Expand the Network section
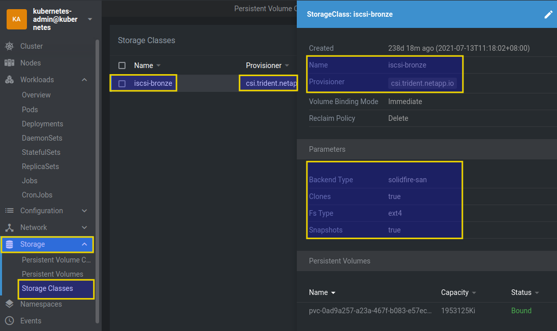This screenshot has height=331, width=557. (x=84, y=227)
